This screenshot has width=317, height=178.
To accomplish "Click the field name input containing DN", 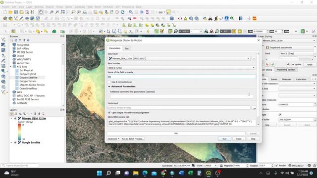I will coord(182,77).
